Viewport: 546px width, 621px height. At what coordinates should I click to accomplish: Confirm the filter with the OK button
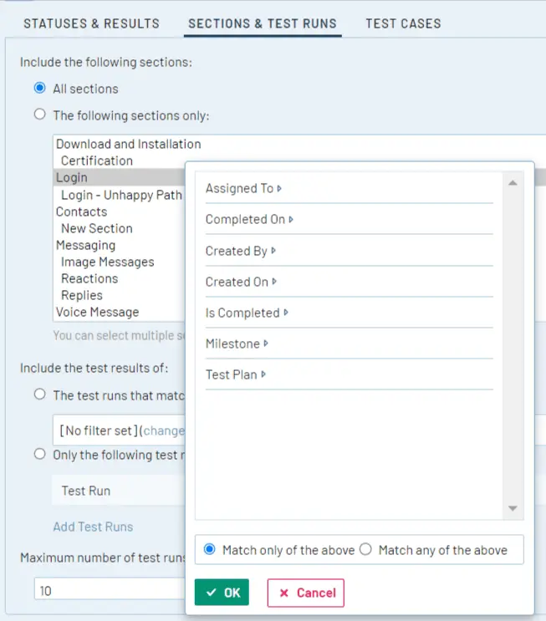[x=222, y=593]
